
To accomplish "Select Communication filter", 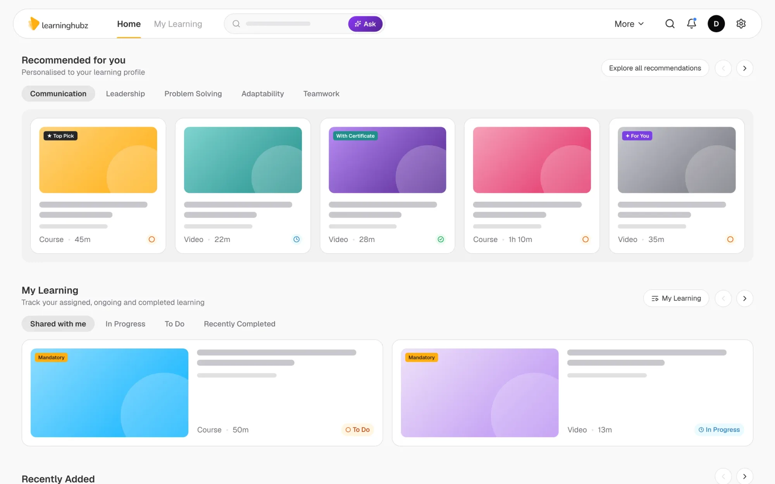I will click(x=58, y=94).
